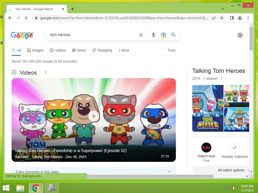Search by image with the camera icon

(163, 35)
